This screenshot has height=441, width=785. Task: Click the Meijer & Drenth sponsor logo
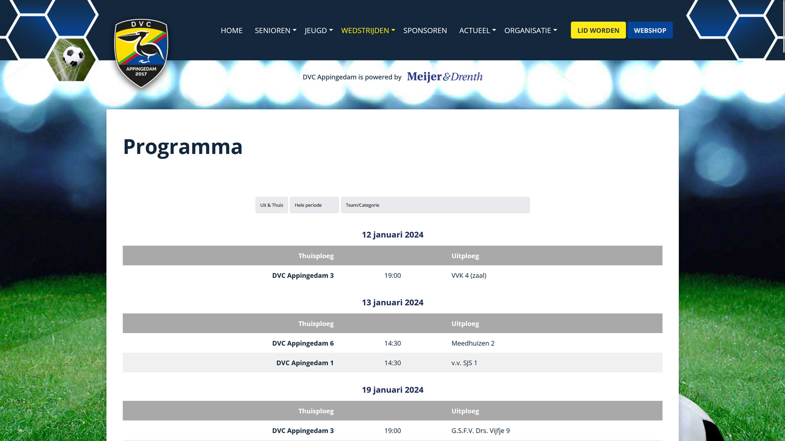(x=444, y=77)
